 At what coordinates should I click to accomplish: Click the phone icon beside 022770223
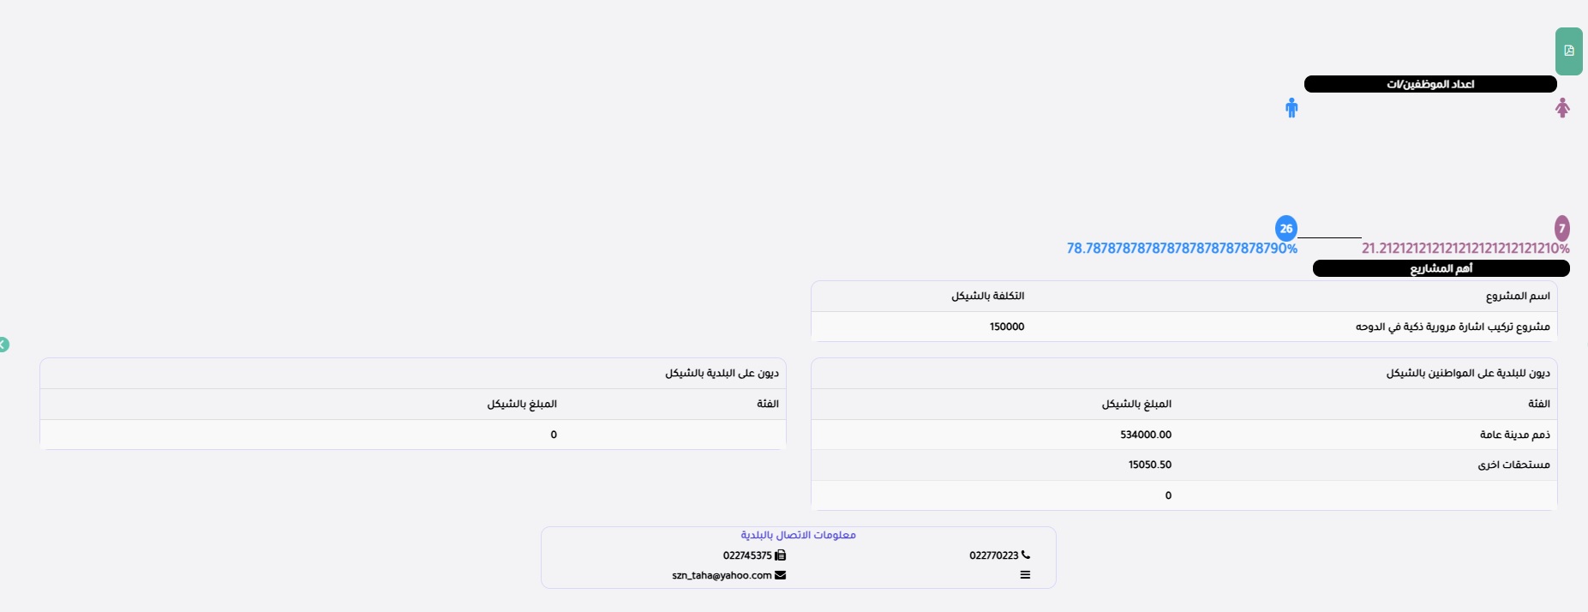(x=1026, y=555)
